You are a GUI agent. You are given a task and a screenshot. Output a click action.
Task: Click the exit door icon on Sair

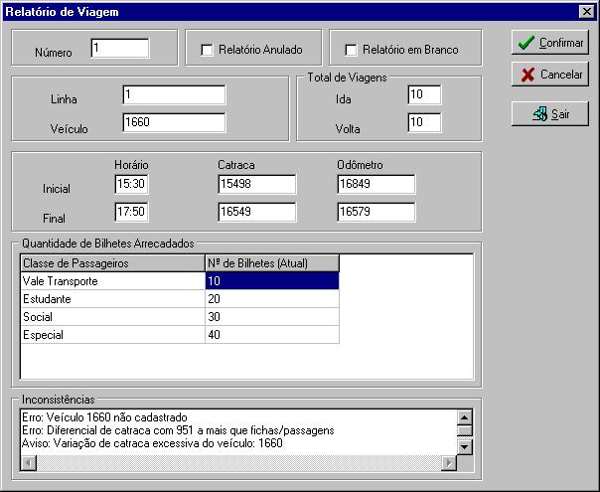[539, 113]
